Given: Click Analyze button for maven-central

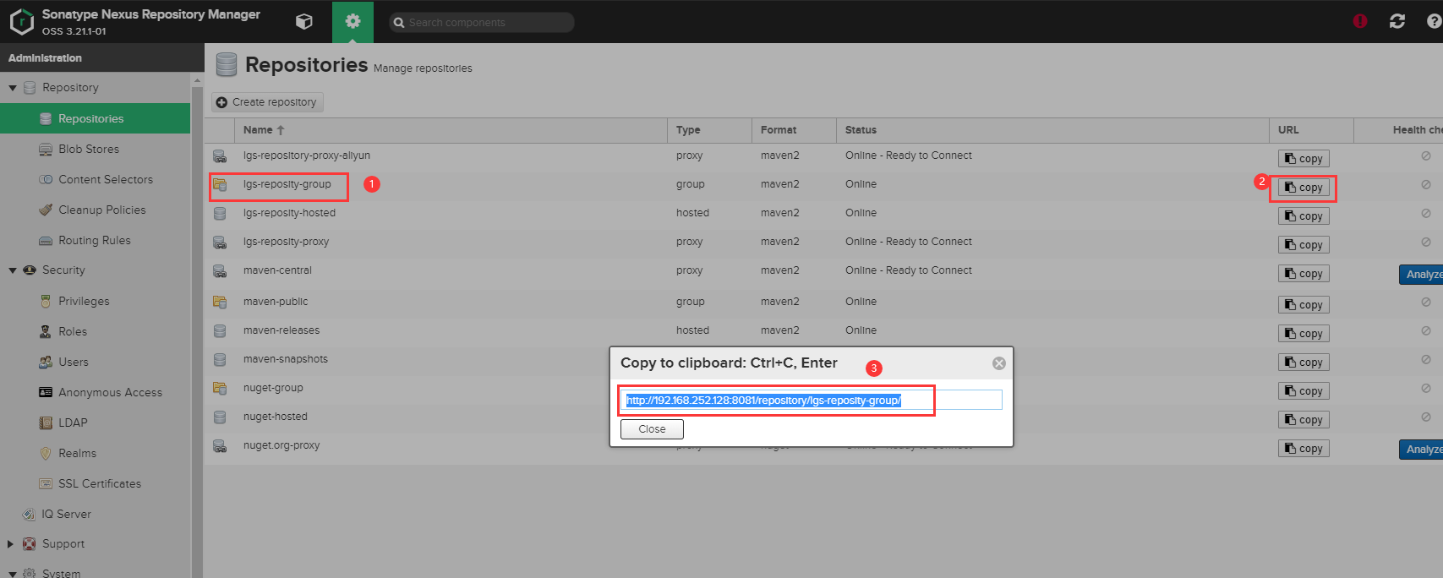Looking at the screenshot, I should click(x=1422, y=275).
